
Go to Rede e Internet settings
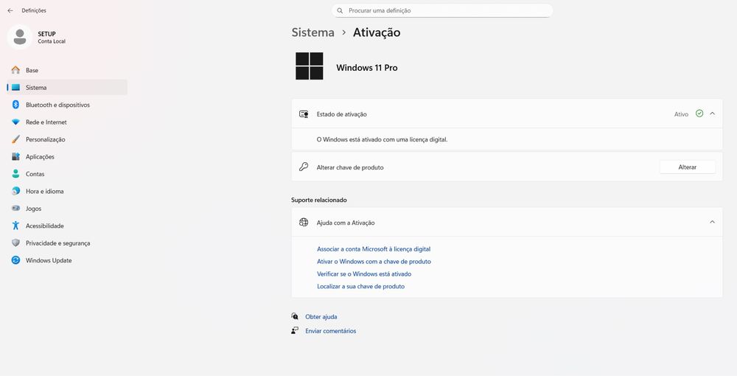(67, 122)
